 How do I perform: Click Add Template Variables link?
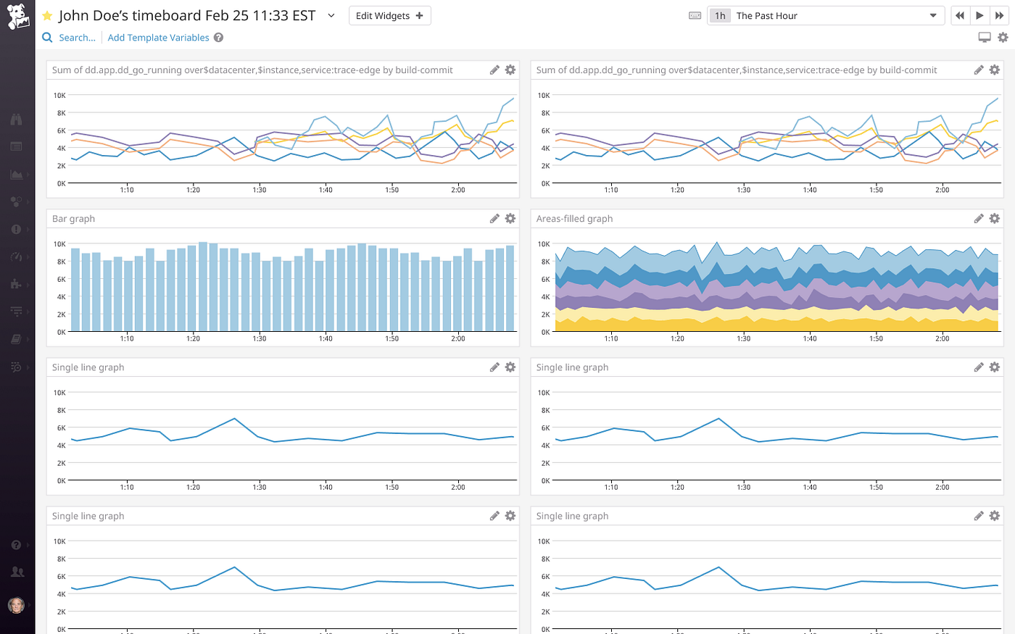pos(158,38)
